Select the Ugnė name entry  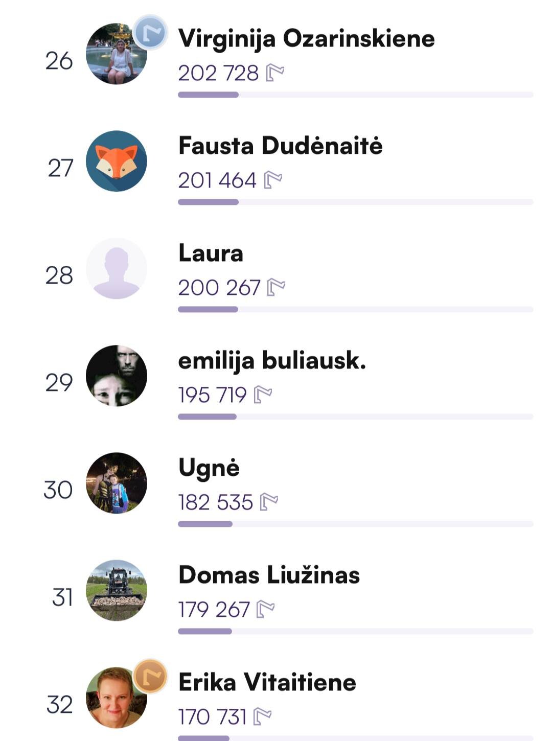click(x=209, y=468)
